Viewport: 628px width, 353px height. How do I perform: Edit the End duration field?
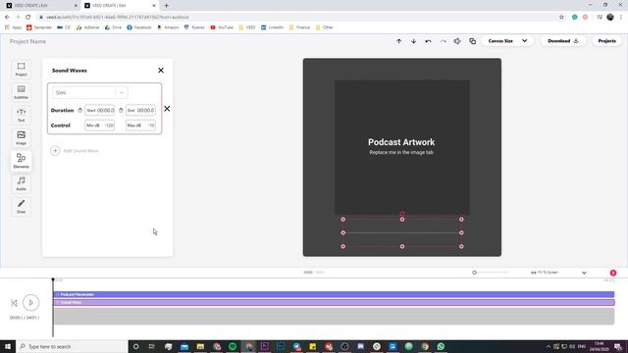pyautogui.click(x=140, y=110)
